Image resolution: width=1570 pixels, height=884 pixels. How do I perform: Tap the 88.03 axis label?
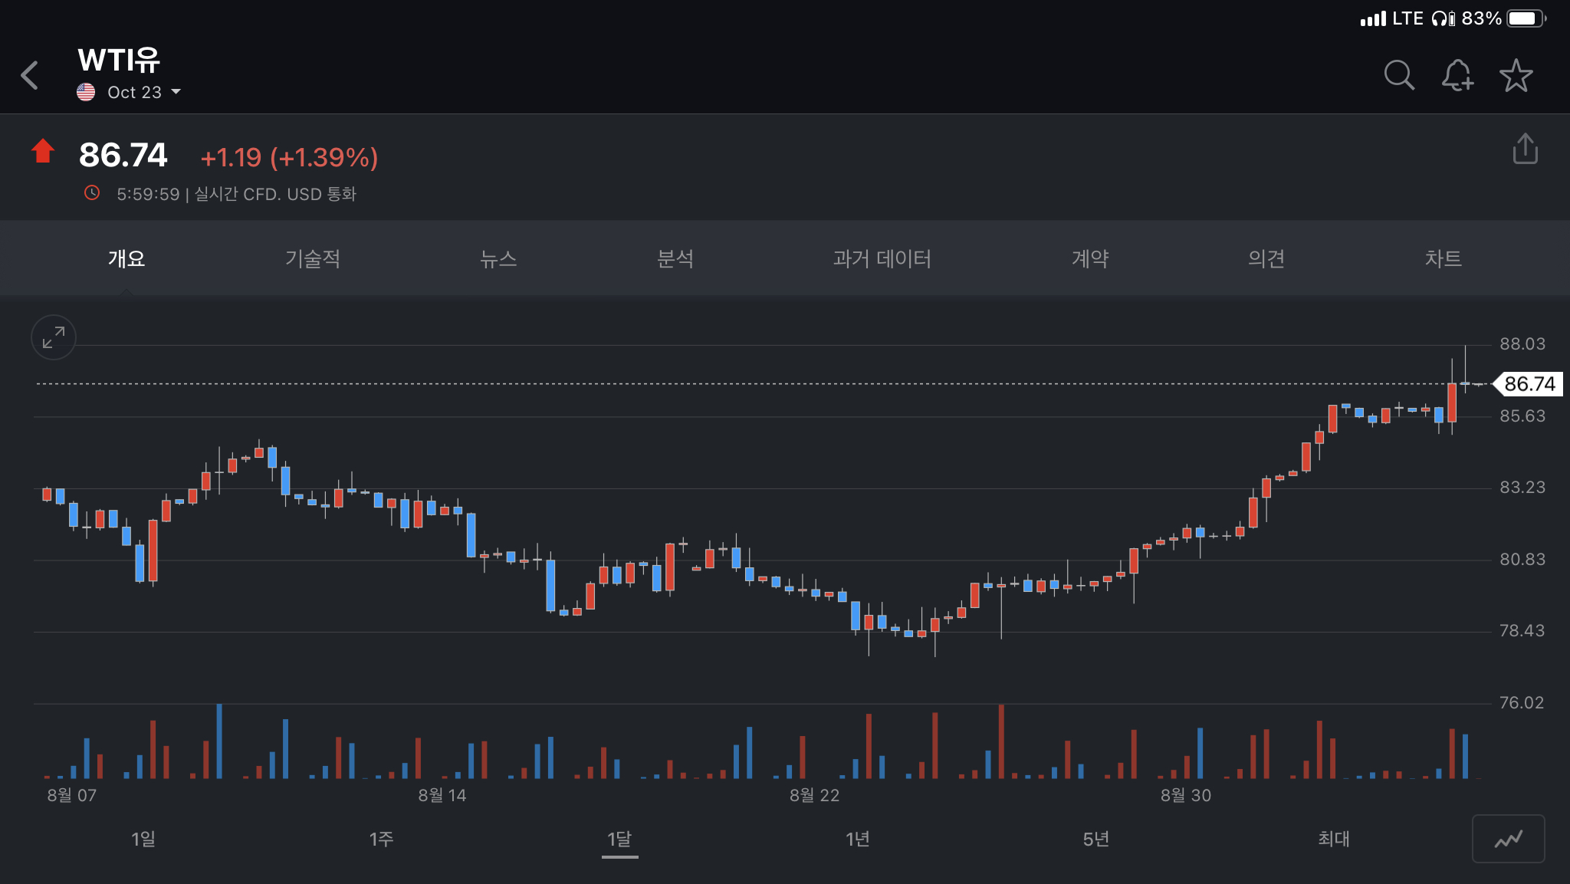(1522, 344)
